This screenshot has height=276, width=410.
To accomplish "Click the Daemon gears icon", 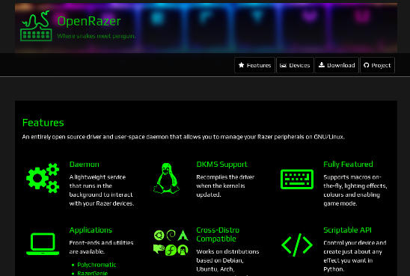I will click(43, 178).
